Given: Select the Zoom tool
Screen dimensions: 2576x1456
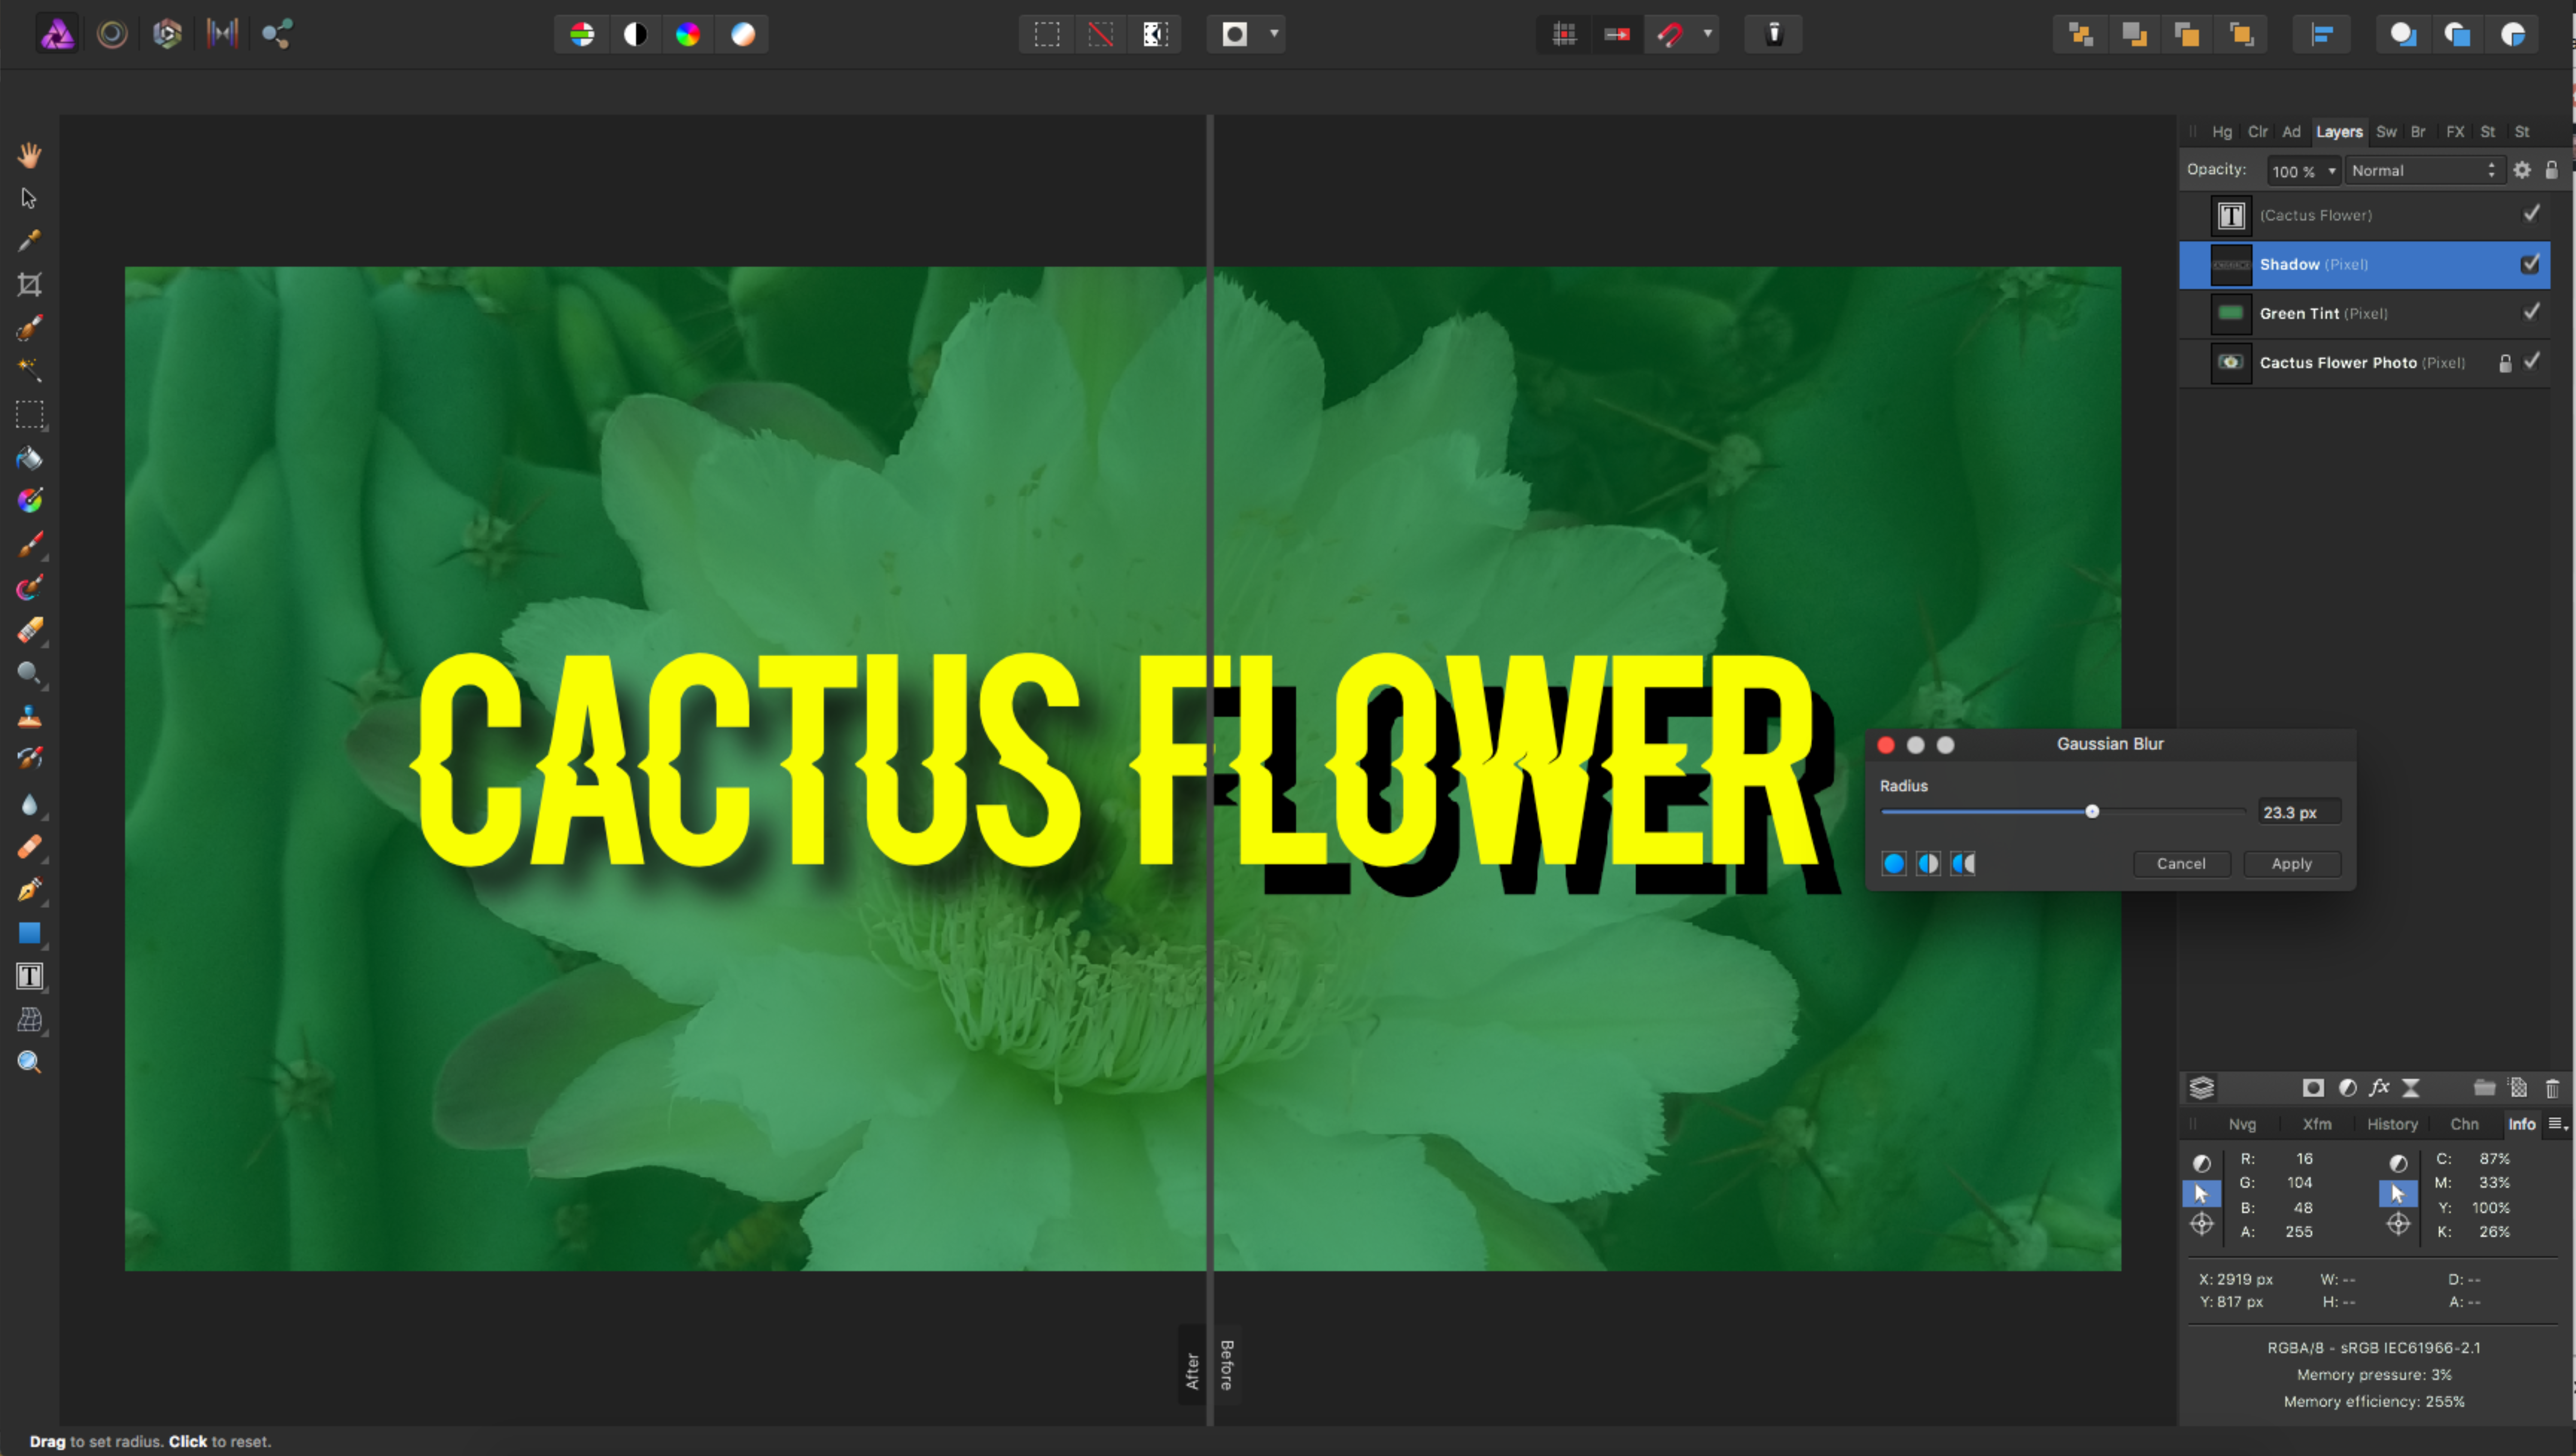Looking at the screenshot, I should click(29, 1062).
